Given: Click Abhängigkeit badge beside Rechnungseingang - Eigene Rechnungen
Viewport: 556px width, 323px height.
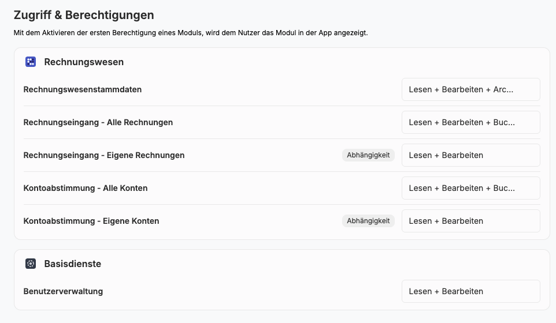Looking at the screenshot, I should (x=368, y=155).
